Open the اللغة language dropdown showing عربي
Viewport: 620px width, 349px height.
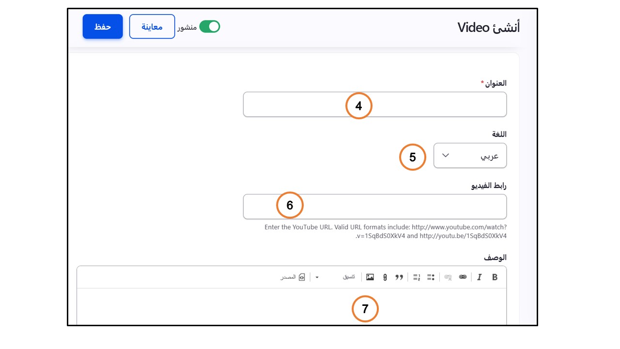point(470,156)
